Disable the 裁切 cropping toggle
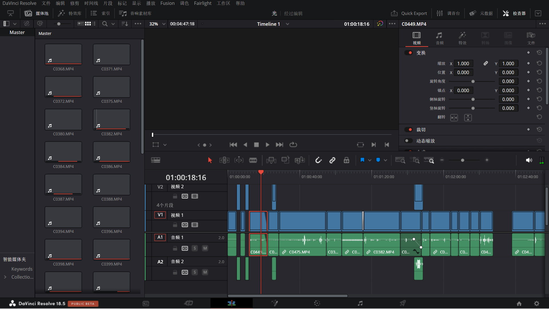 tap(409, 130)
